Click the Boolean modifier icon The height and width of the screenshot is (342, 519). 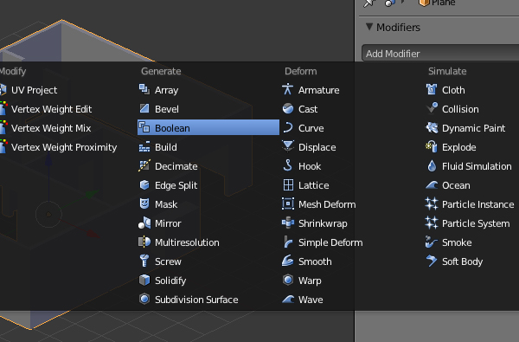point(144,127)
